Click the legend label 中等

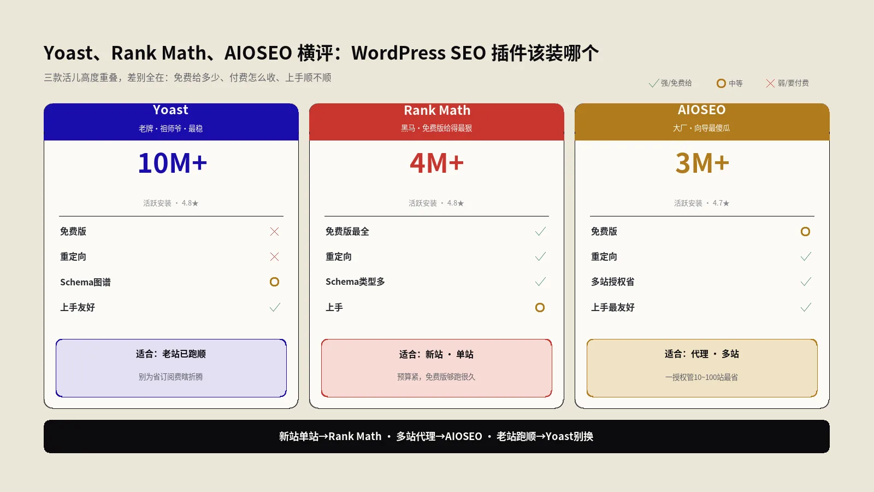[x=736, y=83]
